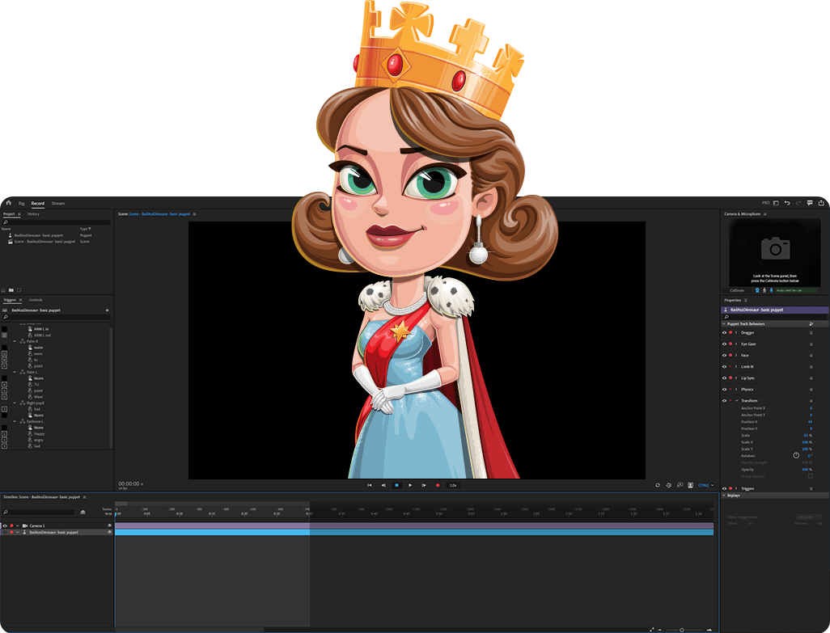
Task: Expand the Face behavior settings
Action: pyautogui.click(x=736, y=355)
